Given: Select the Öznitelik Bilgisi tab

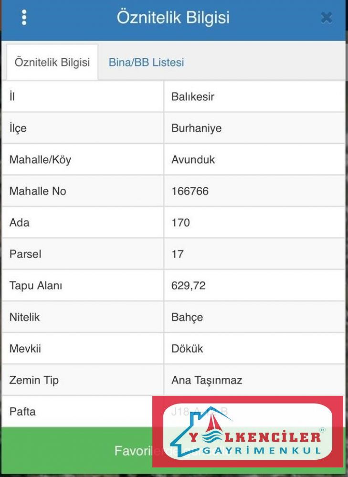Looking at the screenshot, I should [x=52, y=62].
